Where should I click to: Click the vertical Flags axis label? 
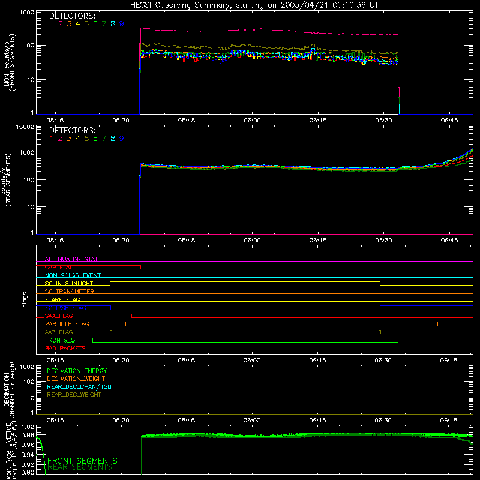point(25,299)
